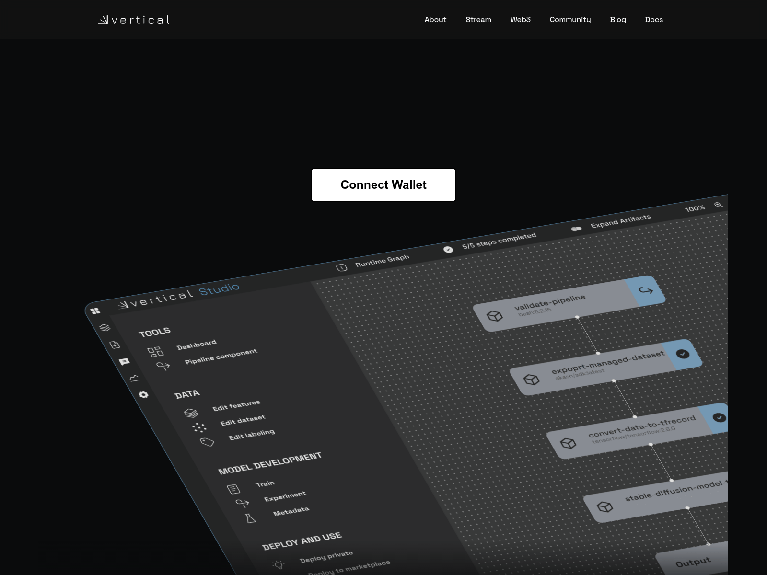Image resolution: width=767 pixels, height=575 pixels.
Task: Open Dashboard under Tools
Action: point(197,344)
